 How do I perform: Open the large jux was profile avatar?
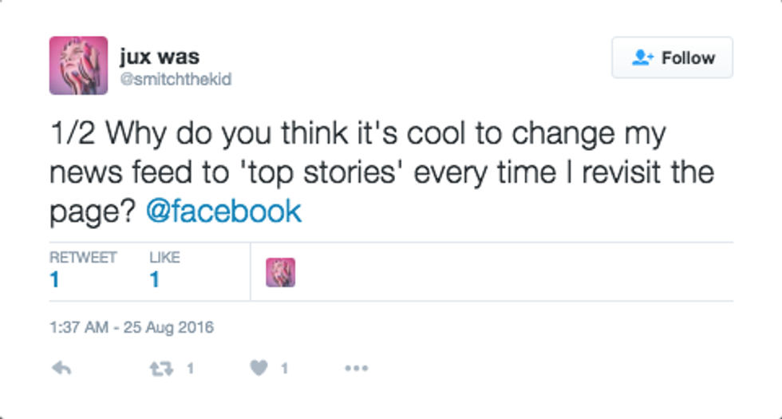78,65
